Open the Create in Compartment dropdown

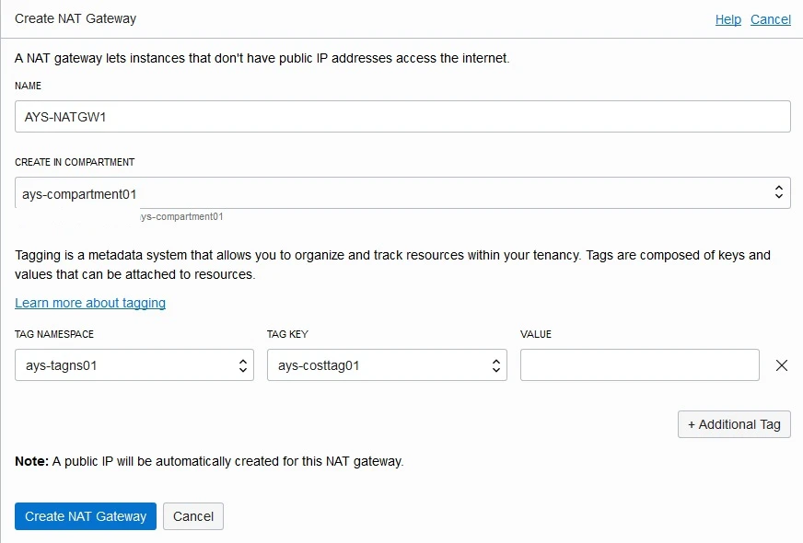[402, 193]
